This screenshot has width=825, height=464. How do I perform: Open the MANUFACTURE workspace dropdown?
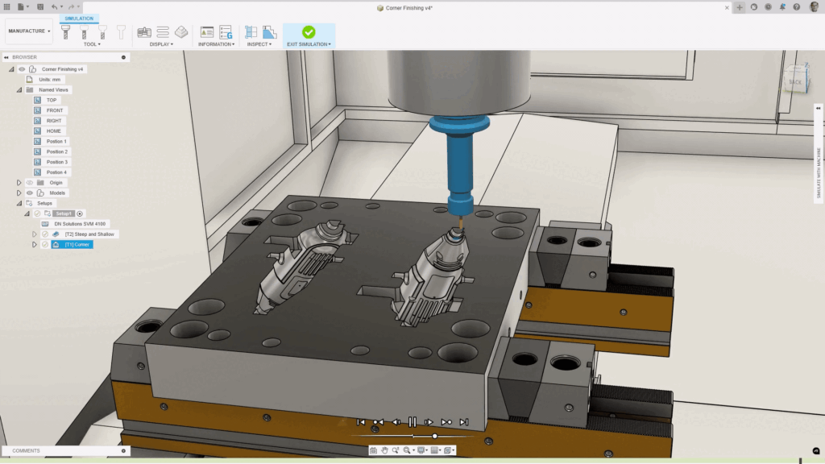point(29,31)
